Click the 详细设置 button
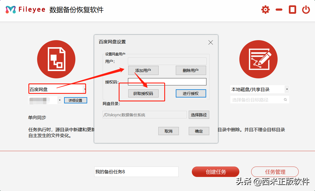 [x=76, y=100]
